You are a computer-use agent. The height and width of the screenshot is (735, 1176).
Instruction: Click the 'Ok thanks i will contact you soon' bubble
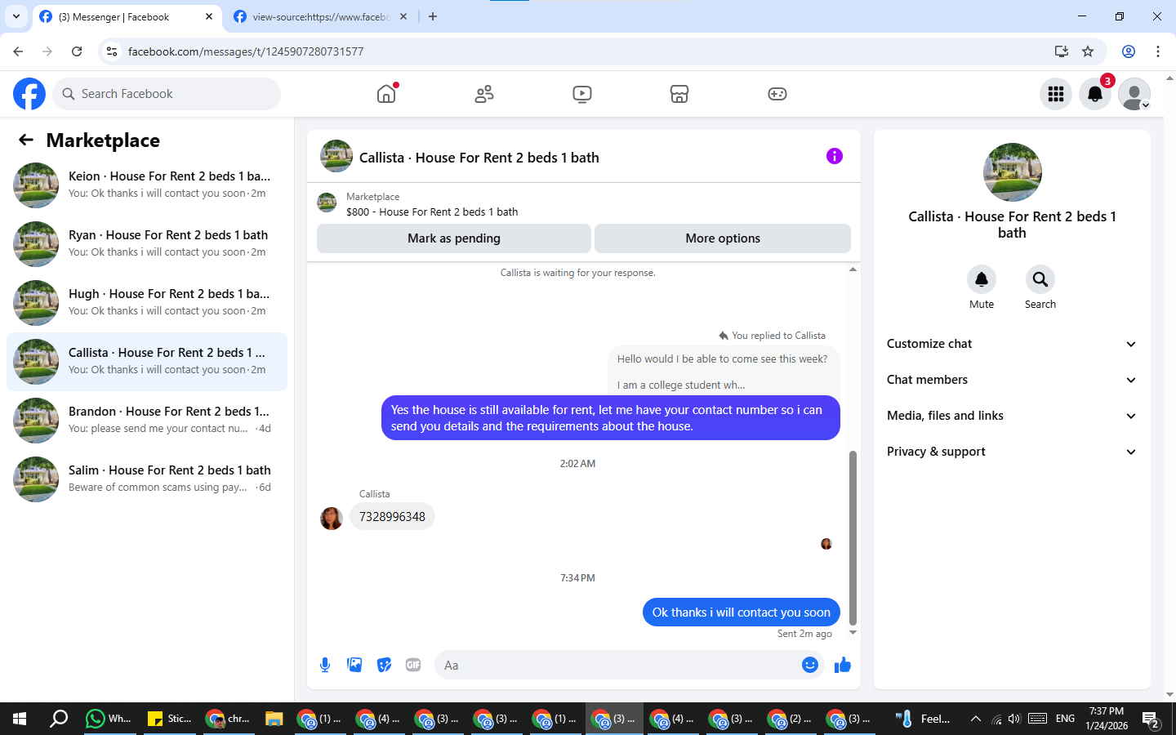742,612
